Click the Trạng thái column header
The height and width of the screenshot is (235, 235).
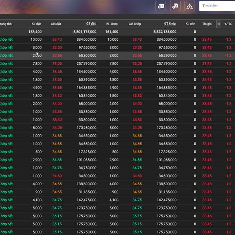click(6, 24)
